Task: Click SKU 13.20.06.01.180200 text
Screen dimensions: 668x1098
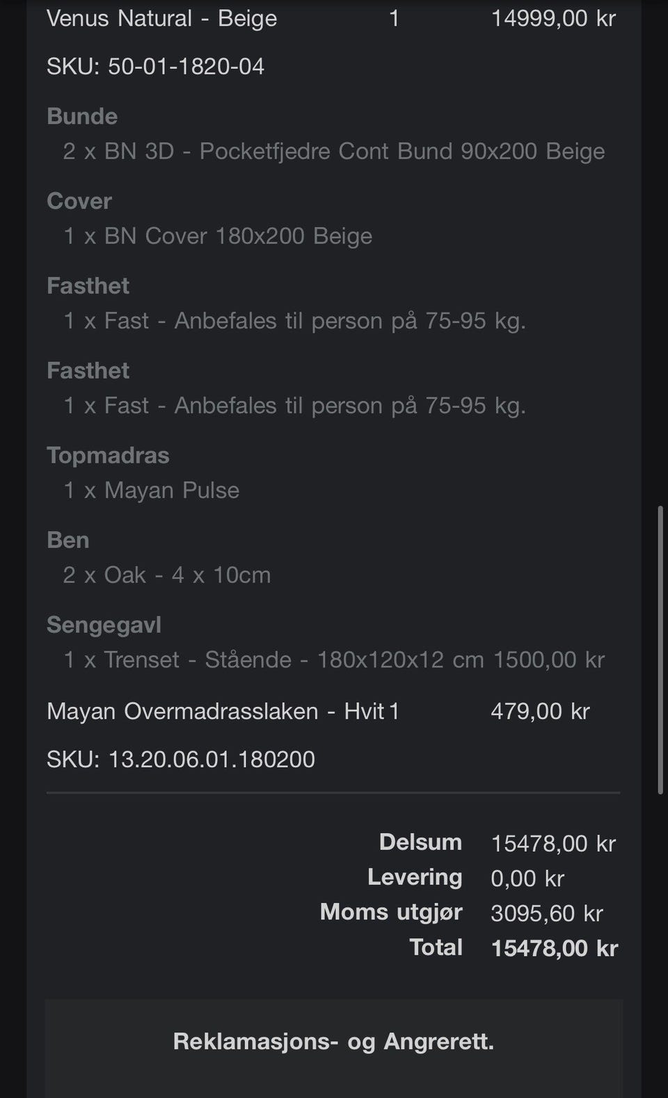Action: click(180, 758)
